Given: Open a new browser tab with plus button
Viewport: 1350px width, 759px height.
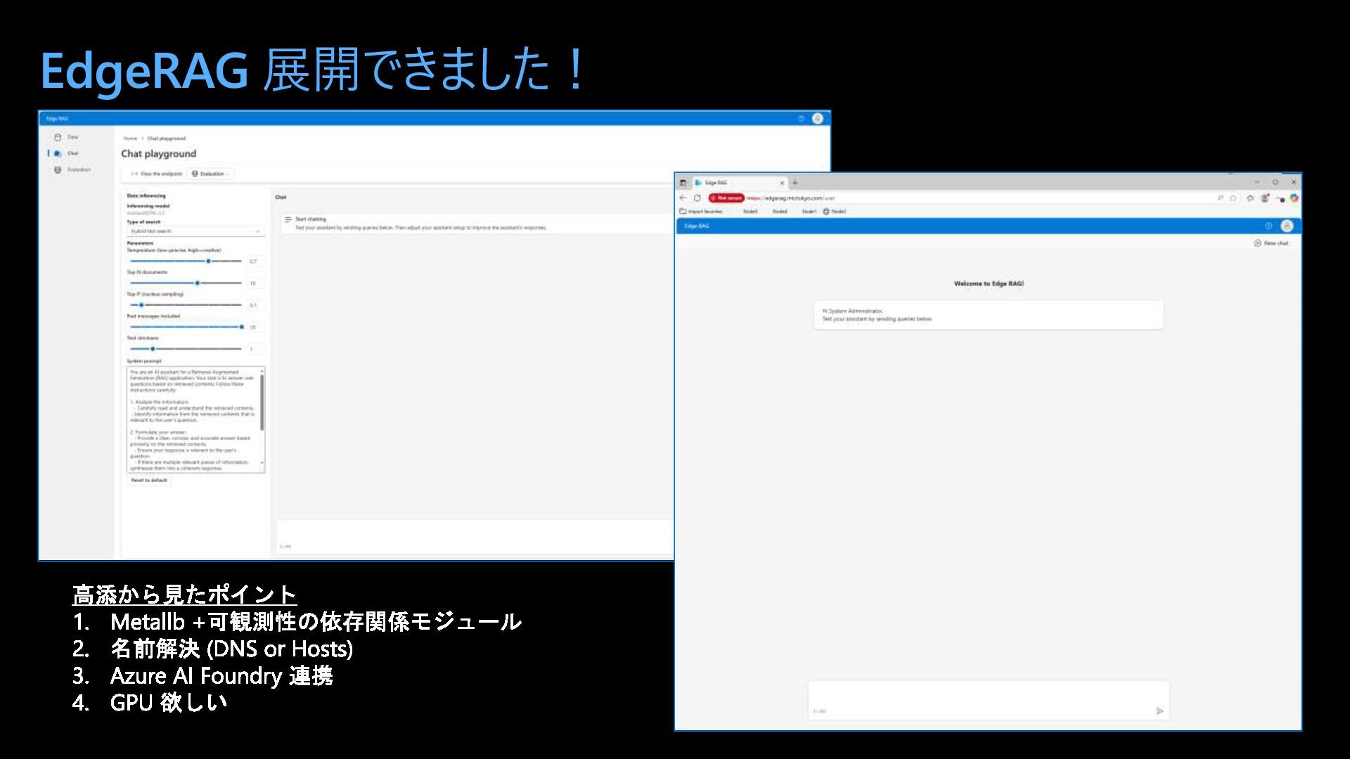Looking at the screenshot, I should click(795, 183).
